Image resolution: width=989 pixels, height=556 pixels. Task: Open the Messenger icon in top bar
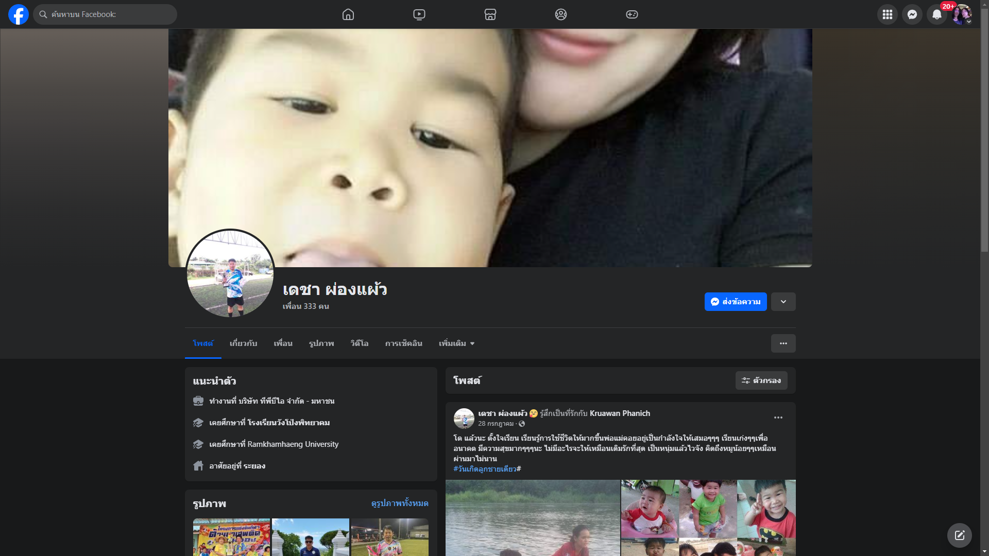912,14
